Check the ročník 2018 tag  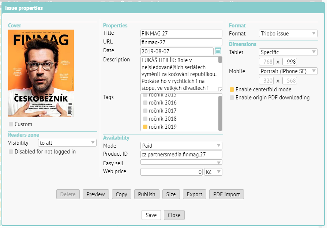pyautogui.click(x=145, y=119)
